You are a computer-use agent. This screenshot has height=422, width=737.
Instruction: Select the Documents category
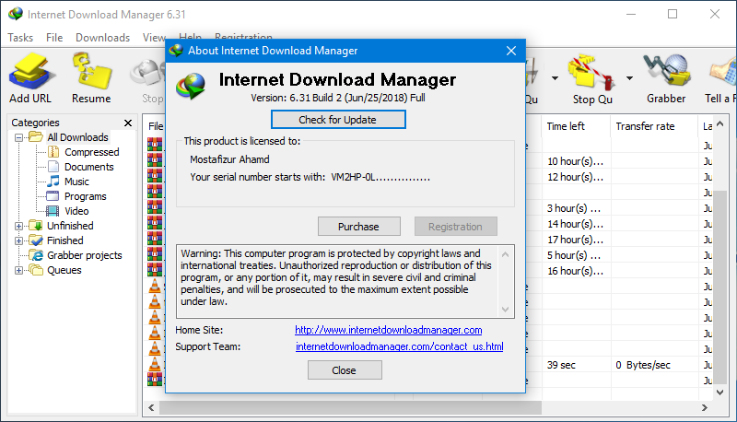[x=88, y=167]
